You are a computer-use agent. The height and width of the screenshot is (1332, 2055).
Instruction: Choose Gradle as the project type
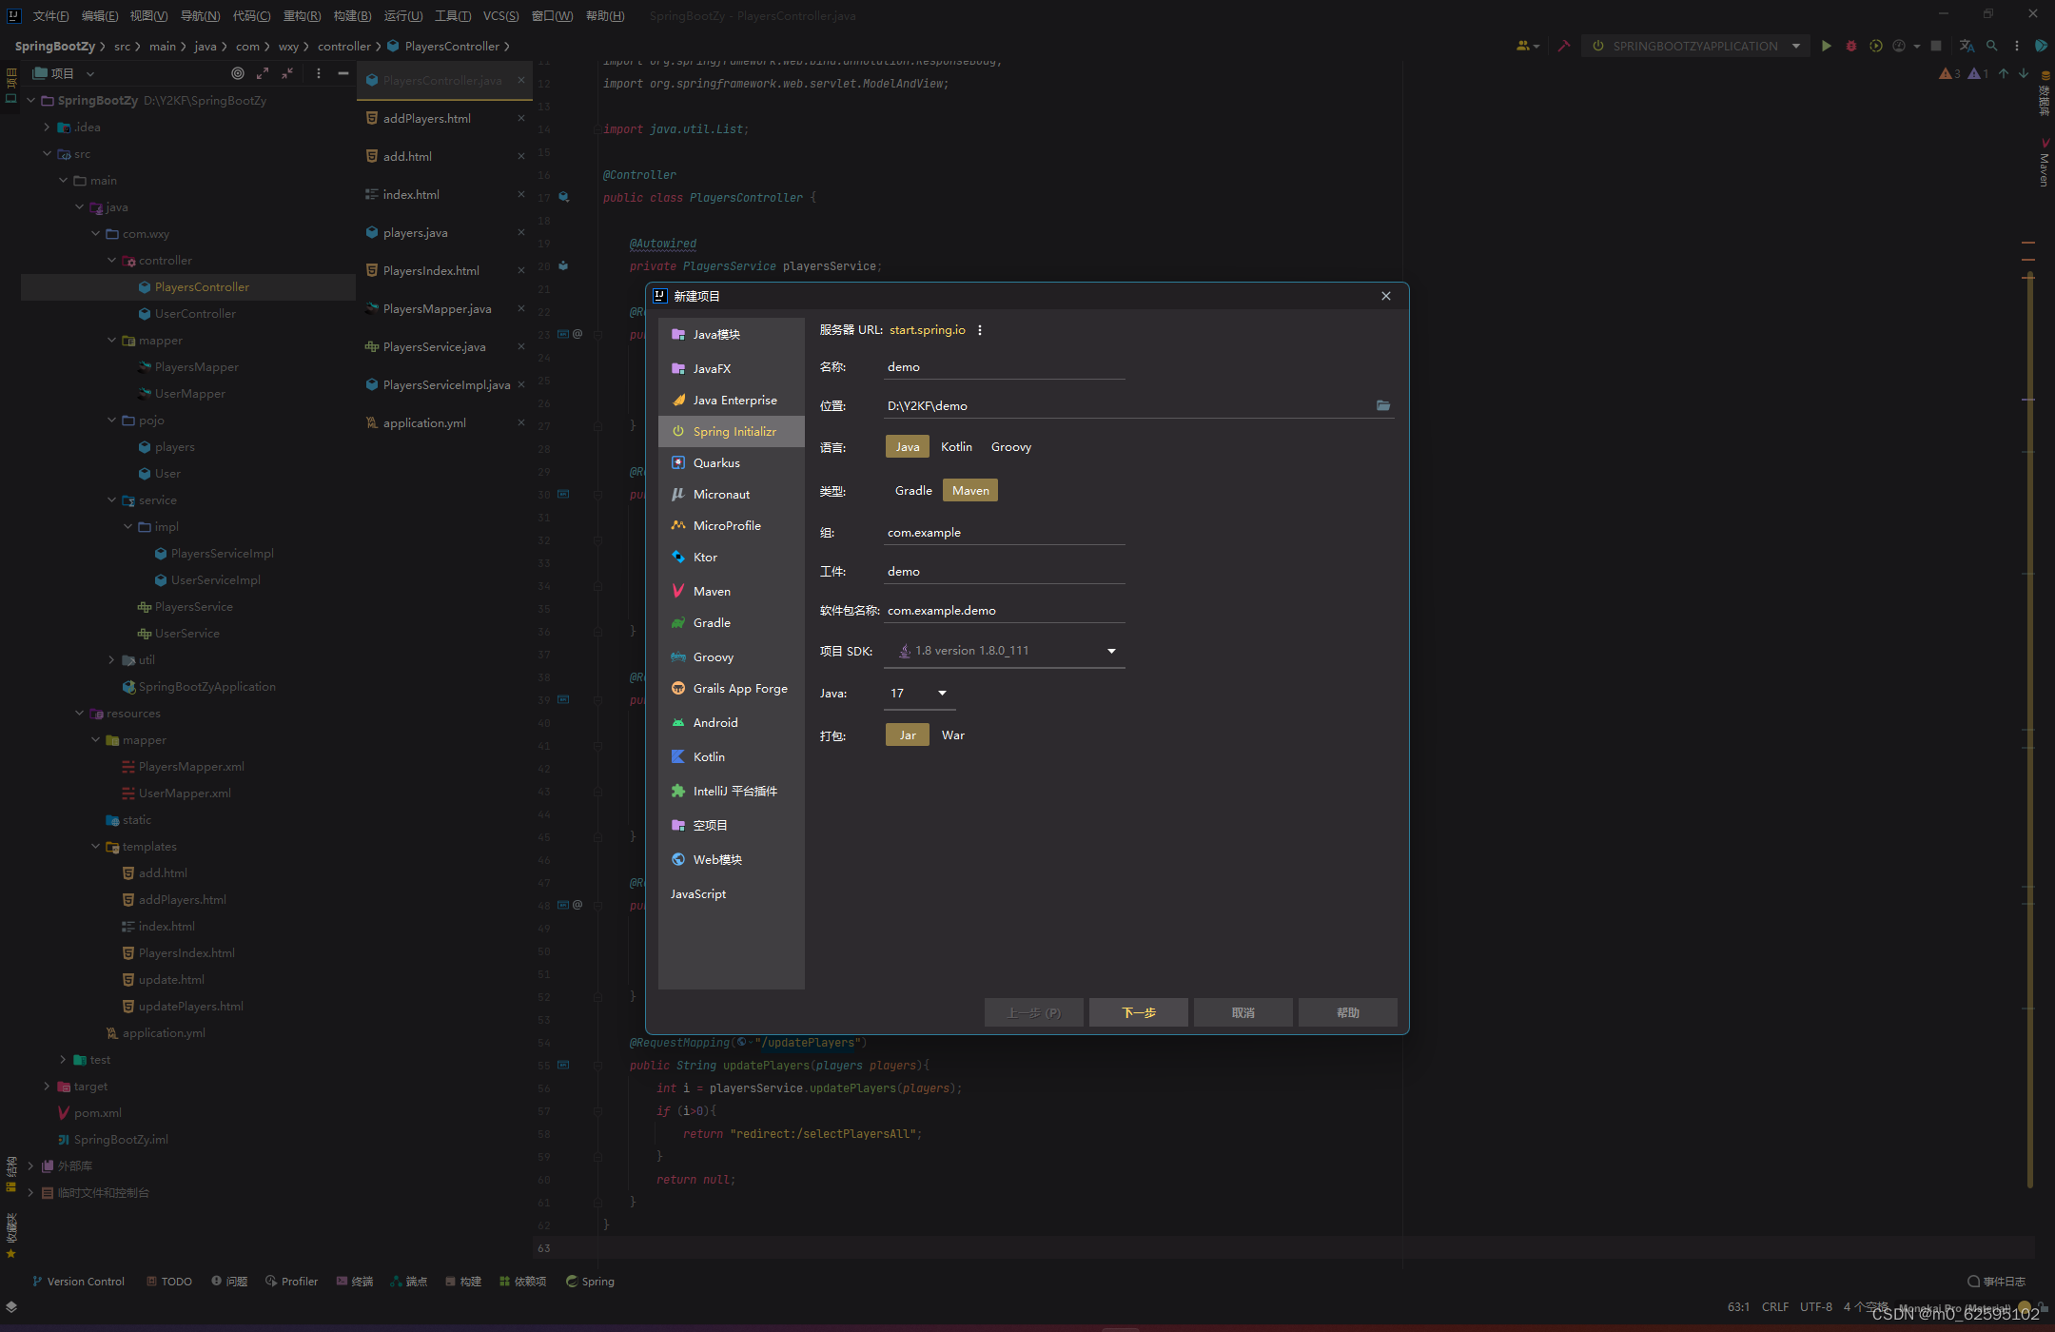pyautogui.click(x=912, y=491)
